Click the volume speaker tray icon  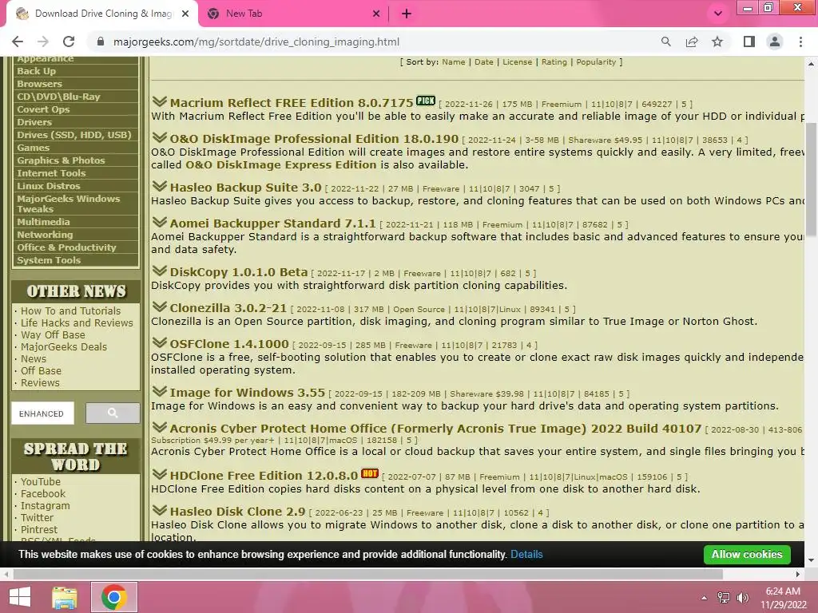[x=743, y=597]
